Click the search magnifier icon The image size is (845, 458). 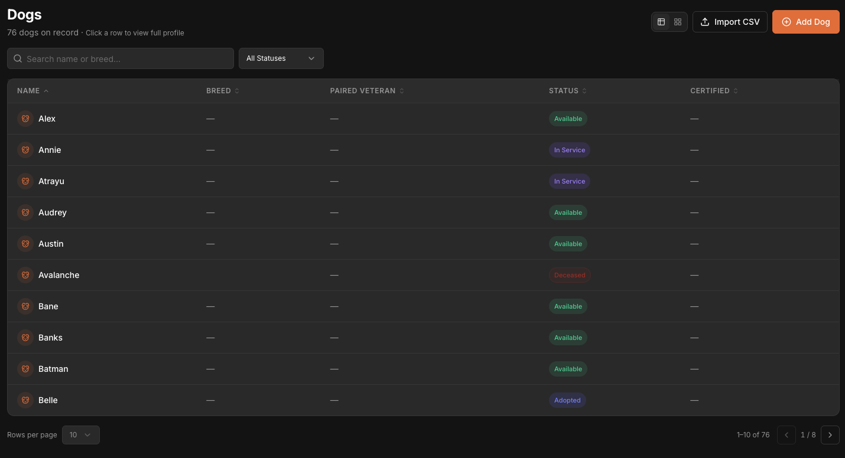coord(17,58)
